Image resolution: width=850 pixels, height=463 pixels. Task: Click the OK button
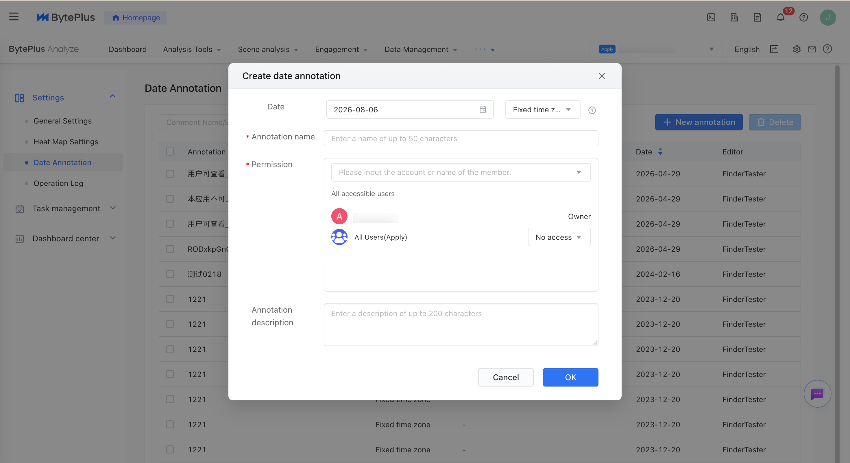tap(570, 377)
